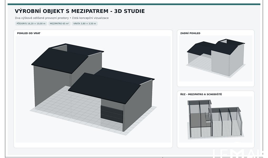Screen dimensions: 268x158
Task: Select the title VÝROBNÍ OBJEKT S MEZIPATREM - 3D STUDIE
Action: (x=80, y=11)
